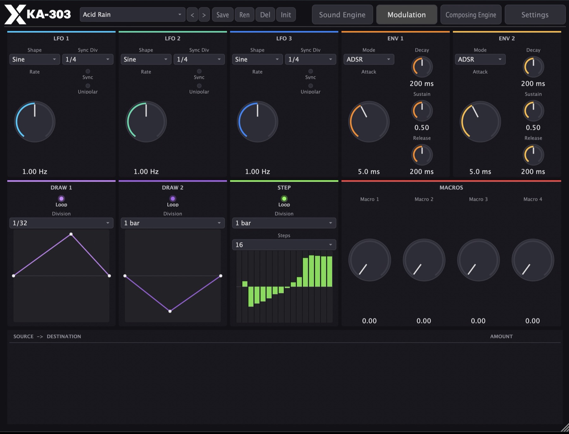The width and height of the screenshot is (569, 434).
Task: Enable LFO 3 Sync toggle
Action: [x=310, y=71]
